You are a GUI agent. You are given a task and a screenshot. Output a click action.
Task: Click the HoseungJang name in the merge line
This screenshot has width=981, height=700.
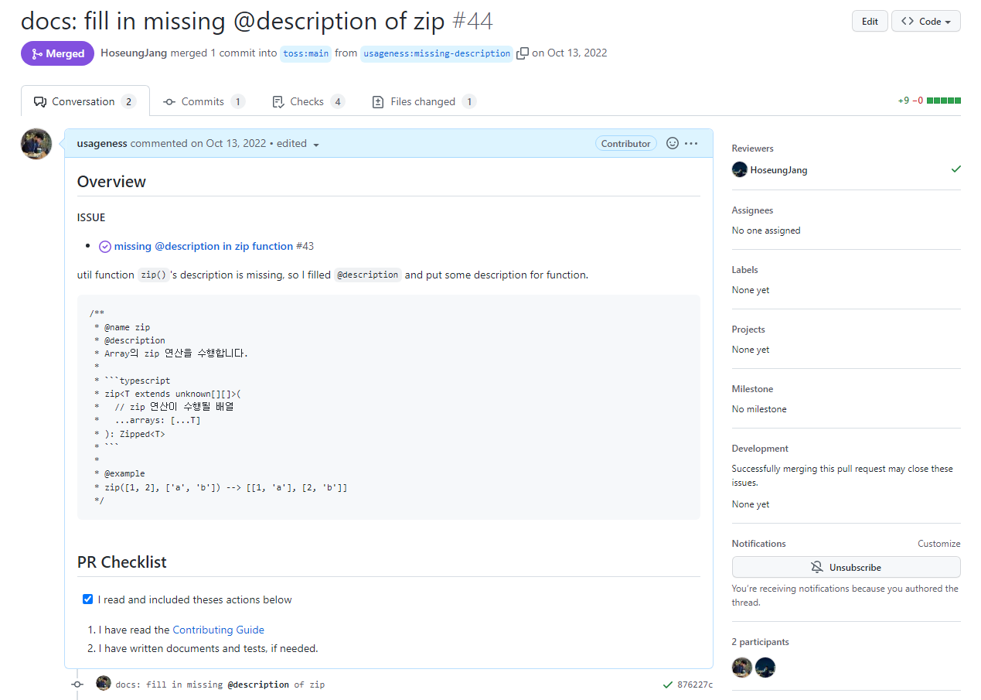pyautogui.click(x=135, y=53)
